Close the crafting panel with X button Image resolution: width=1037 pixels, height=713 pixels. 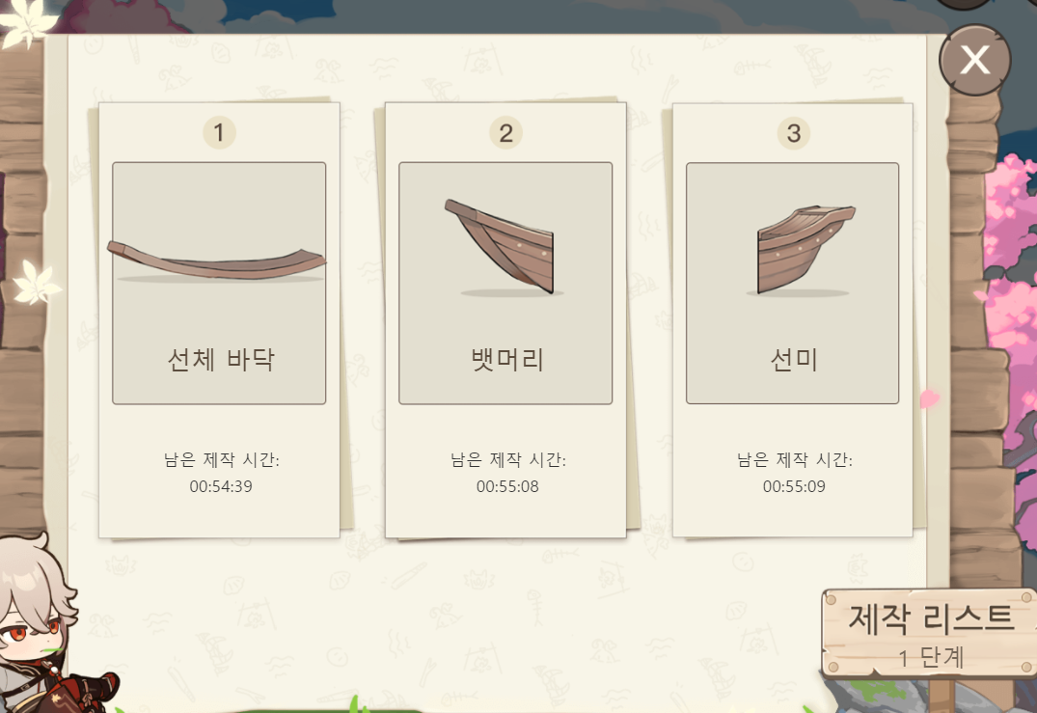tap(975, 60)
